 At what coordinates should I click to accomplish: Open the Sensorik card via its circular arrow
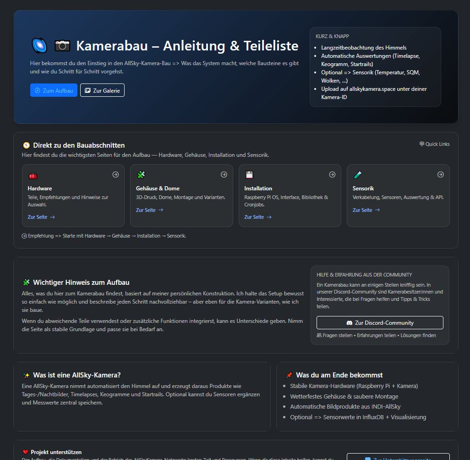coord(440,174)
